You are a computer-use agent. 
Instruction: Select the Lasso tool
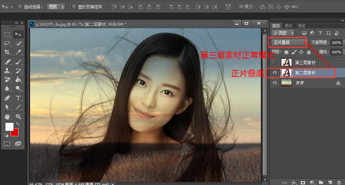pyautogui.click(x=7, y=43)
